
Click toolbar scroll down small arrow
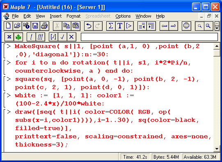217,28
